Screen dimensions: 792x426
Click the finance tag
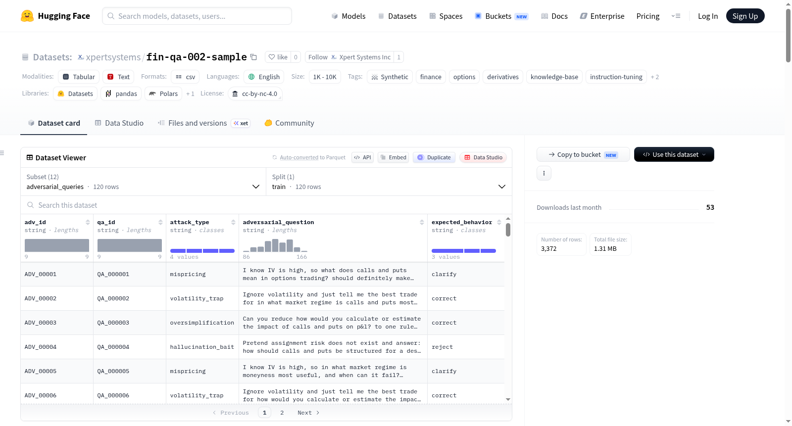[x=431, y=77]
